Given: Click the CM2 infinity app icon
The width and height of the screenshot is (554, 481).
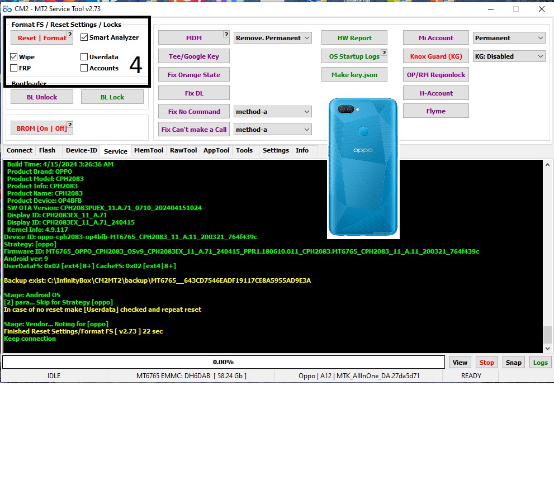Looking at the screenshot, I should pos(7,8).
